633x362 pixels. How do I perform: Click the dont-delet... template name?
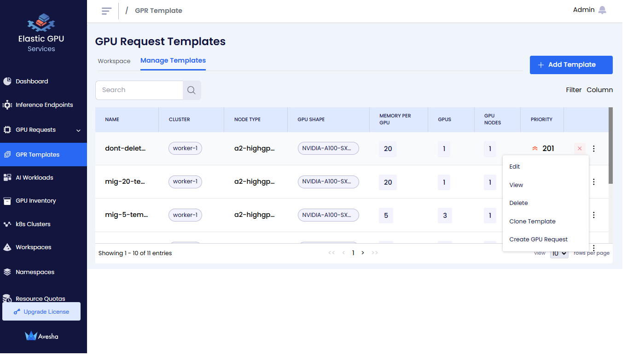[125, 148]
